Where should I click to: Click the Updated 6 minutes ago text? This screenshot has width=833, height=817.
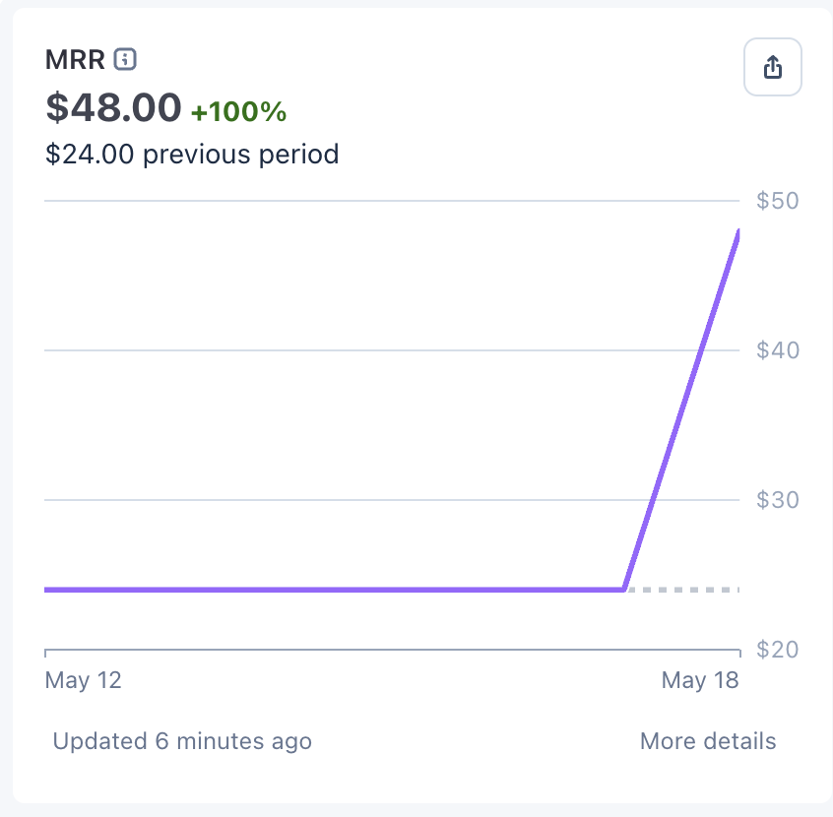click(x=182, y=741)
